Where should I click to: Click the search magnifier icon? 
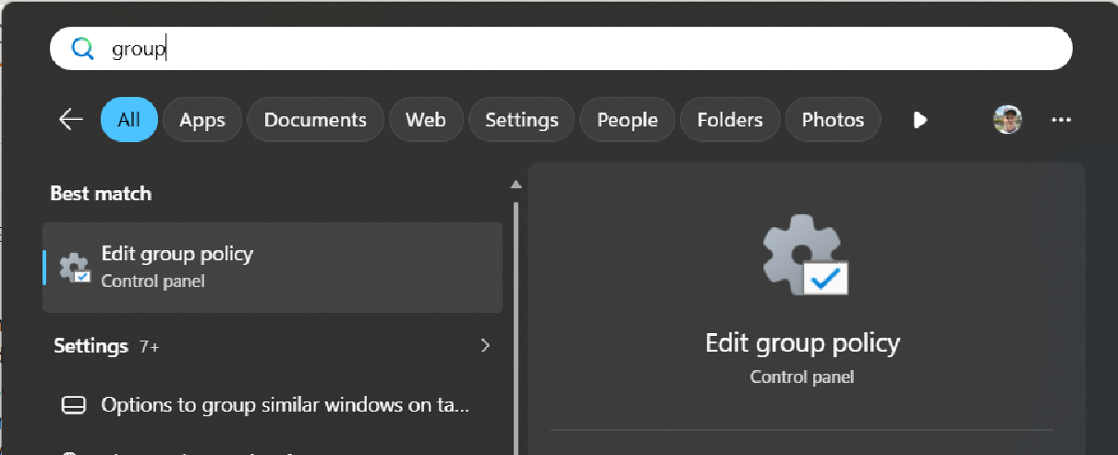[83, 49]
